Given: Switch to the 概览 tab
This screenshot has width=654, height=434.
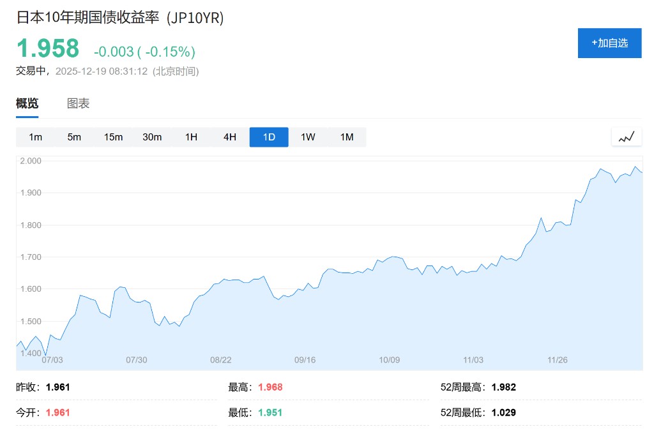Looking at the screenshot, I should tap(27, 103).
